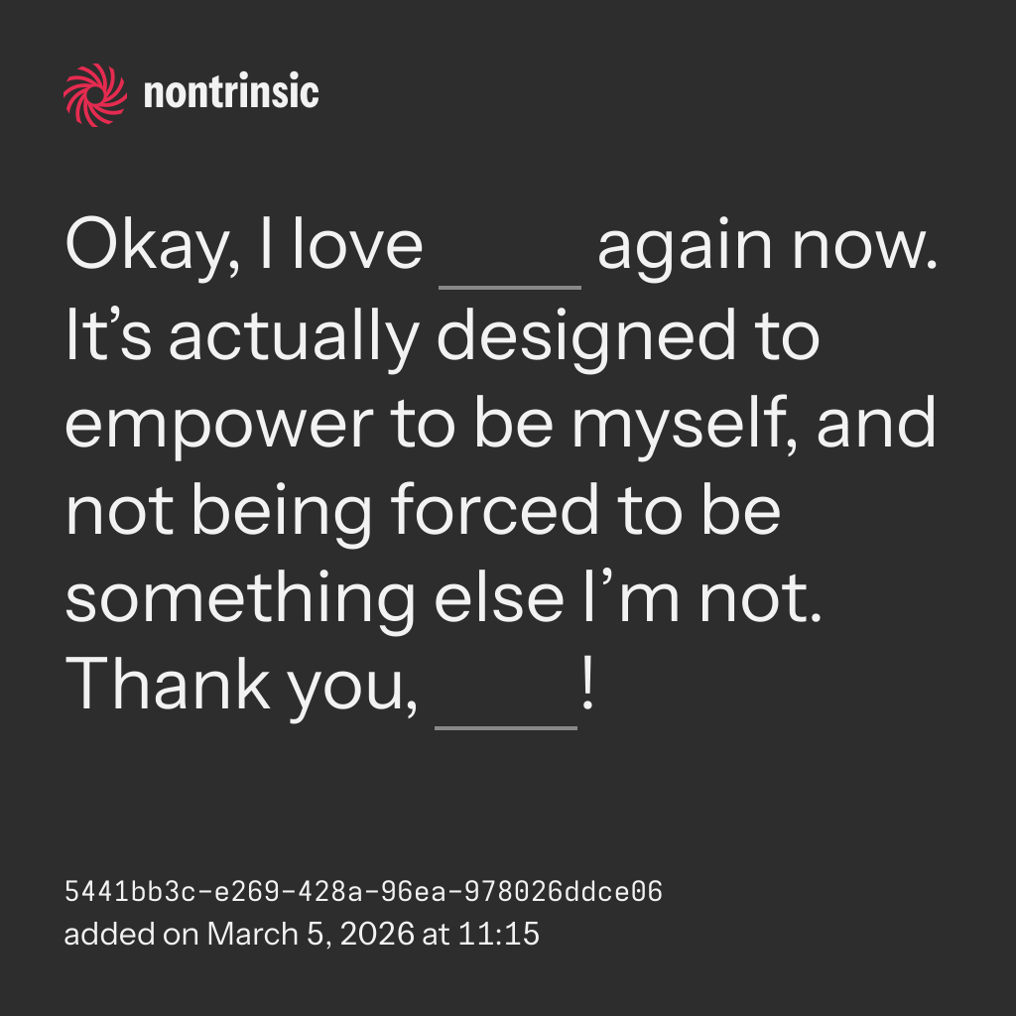
Task: Click the red nontrinsic swirl logo
Action: click(x=95, y=95)
